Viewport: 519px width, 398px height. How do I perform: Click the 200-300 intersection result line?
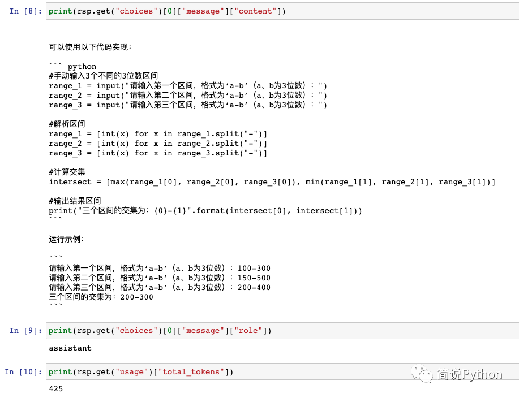(101, 297)
